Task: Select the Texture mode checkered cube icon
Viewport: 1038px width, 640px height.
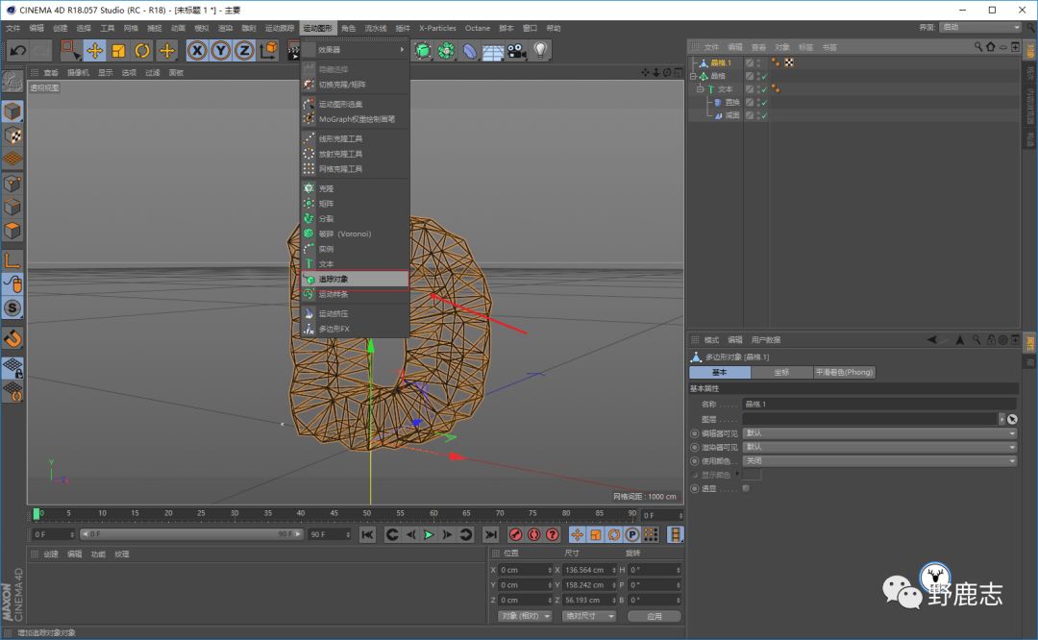Action: pos(12,135)
